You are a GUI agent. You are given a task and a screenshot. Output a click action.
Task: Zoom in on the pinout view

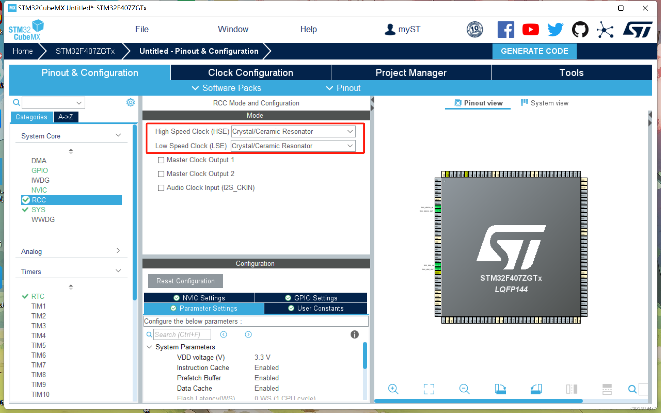click(x=393, y=389)
